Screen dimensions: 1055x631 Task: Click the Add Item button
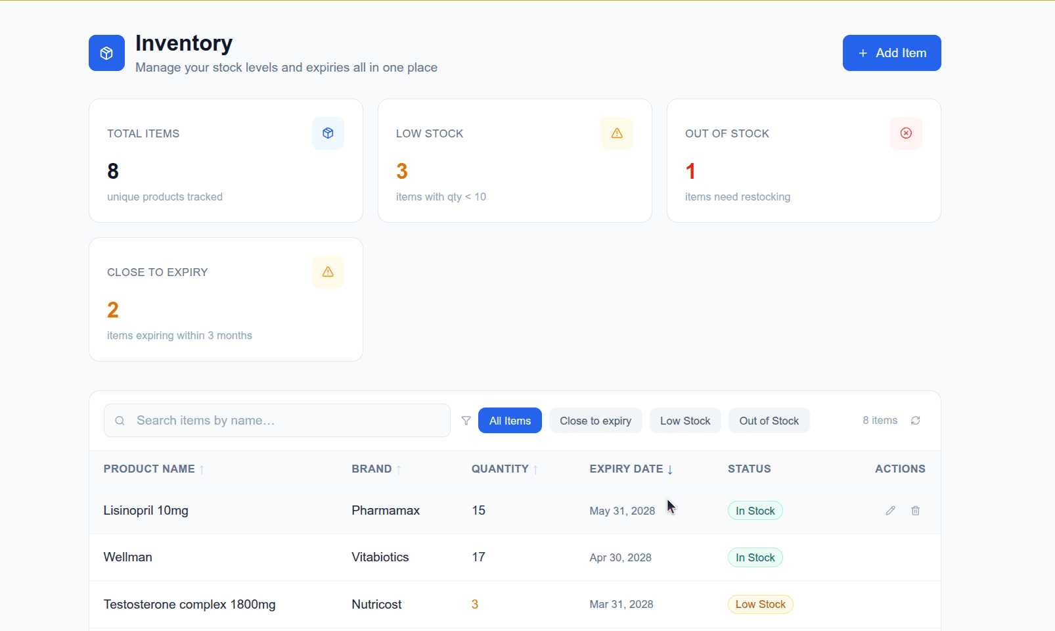(891, 53)
